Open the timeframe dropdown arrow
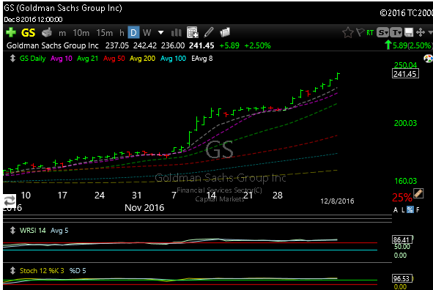Screen dimensions: 433x290 [160, 33]
